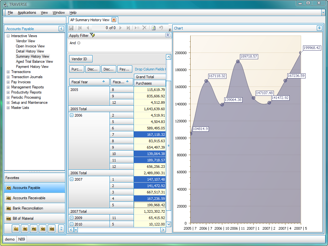Expand the Management Reports tree node

(x=8, y=87)
